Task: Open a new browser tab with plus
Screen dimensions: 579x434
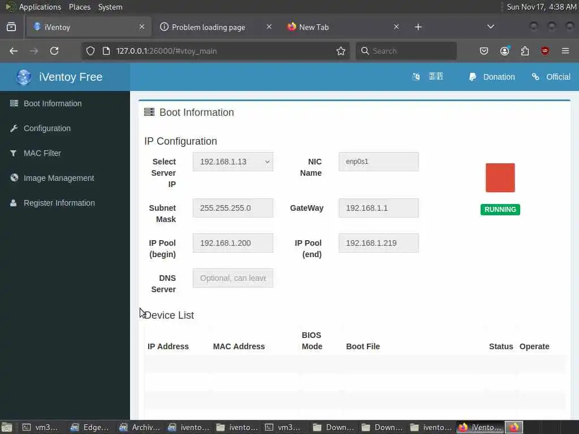Action: click(x=418, y=27)
